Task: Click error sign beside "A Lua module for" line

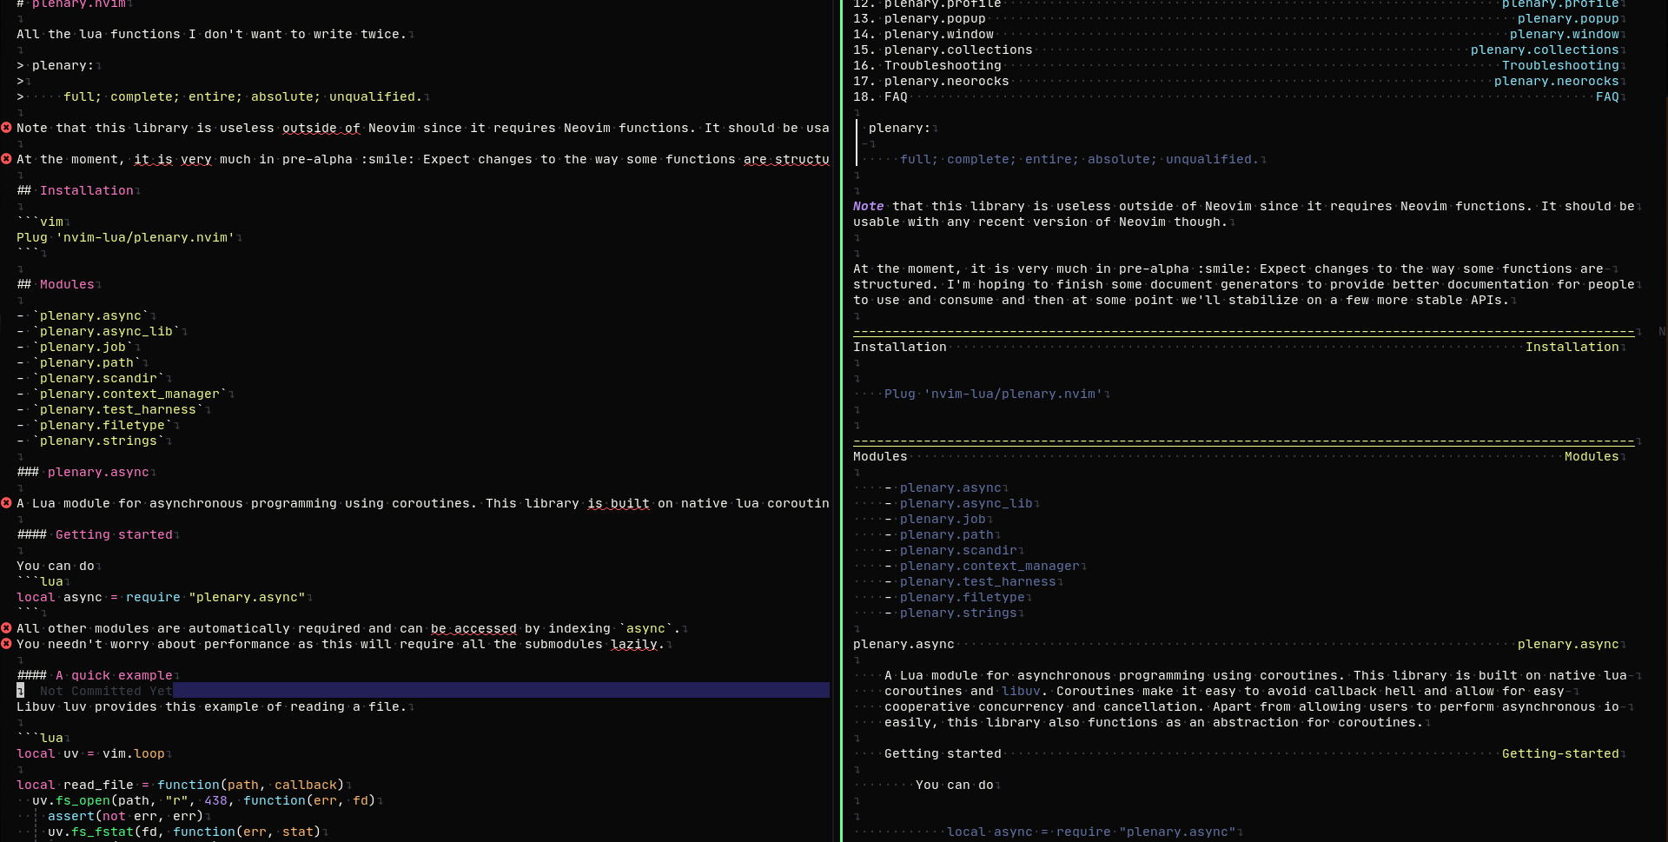Action: [6, 503]
